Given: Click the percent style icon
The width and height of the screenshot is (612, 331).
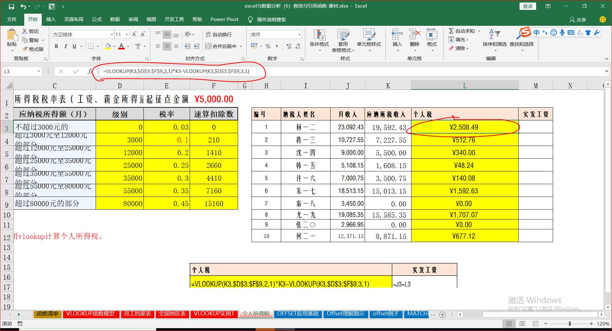Looking at the screenshot, I should [x=268, y=46].
